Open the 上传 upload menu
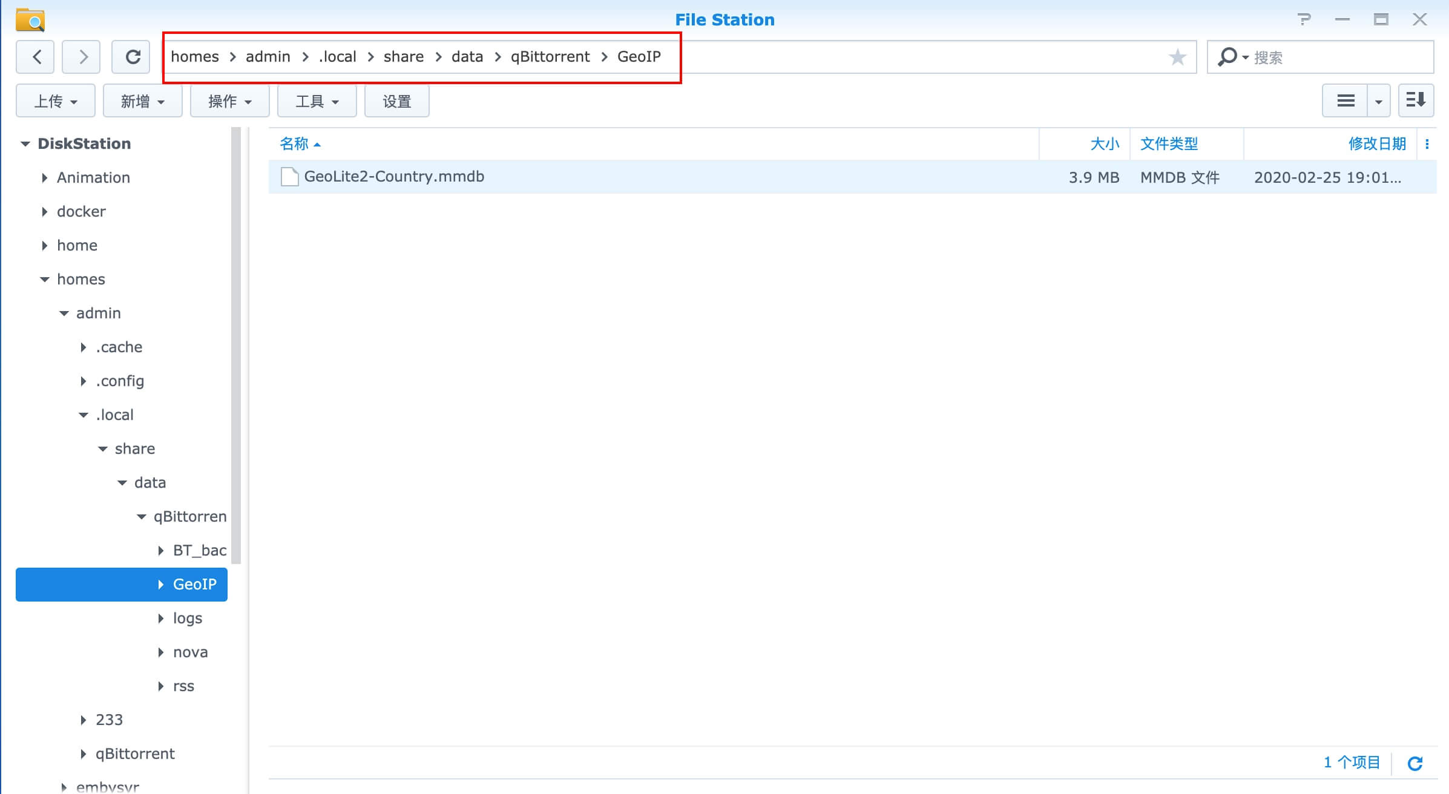The height and width of the screenshot is (794, 1449). [55, 101]
